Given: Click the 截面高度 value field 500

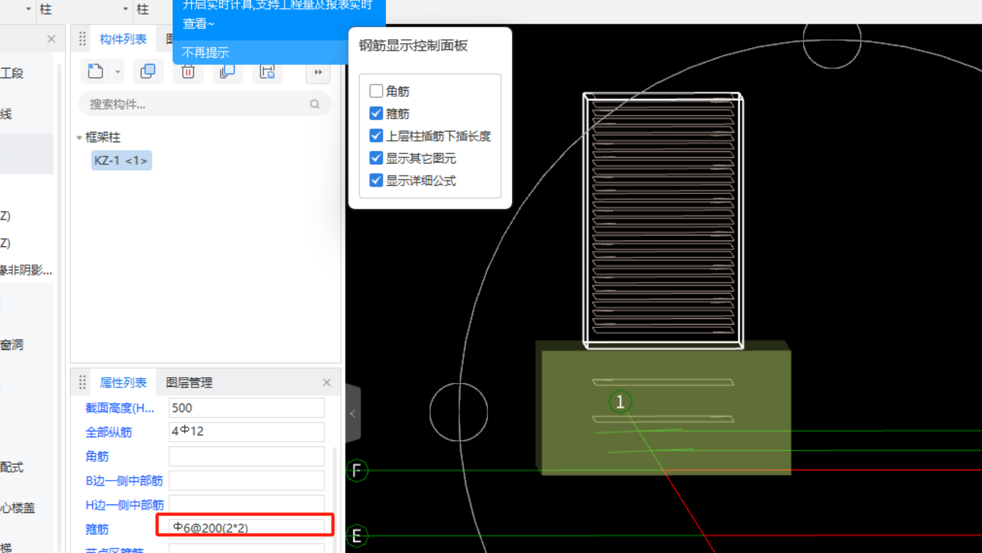Looking at the screenshot, I should click(246, 408).
